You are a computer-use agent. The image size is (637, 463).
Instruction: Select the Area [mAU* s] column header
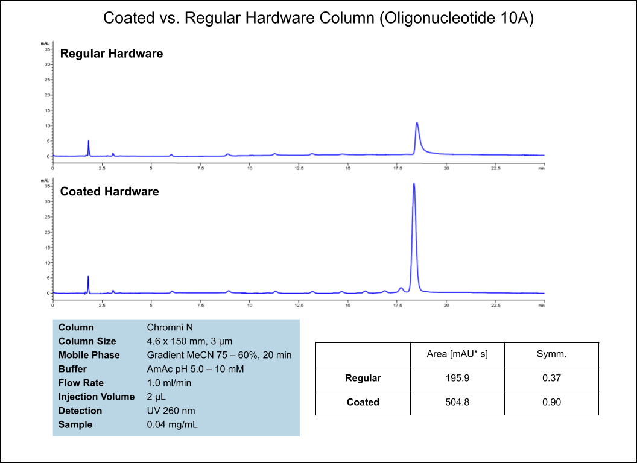click(x=457, y=354)
